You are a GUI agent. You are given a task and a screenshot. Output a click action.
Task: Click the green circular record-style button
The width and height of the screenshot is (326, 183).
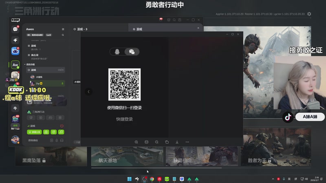coord(54,132)
